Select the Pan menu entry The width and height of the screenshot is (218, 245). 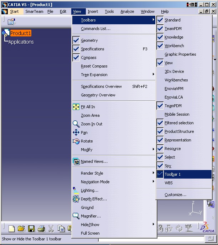coord(114,132)
